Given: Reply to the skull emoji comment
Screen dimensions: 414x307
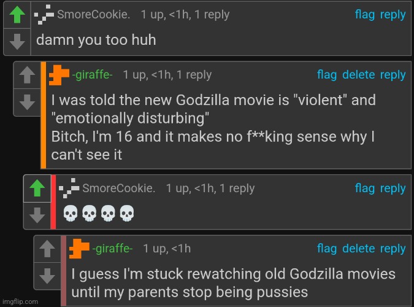Looking at the screenshot, I should pyautogui.click(x=393, y=188).
